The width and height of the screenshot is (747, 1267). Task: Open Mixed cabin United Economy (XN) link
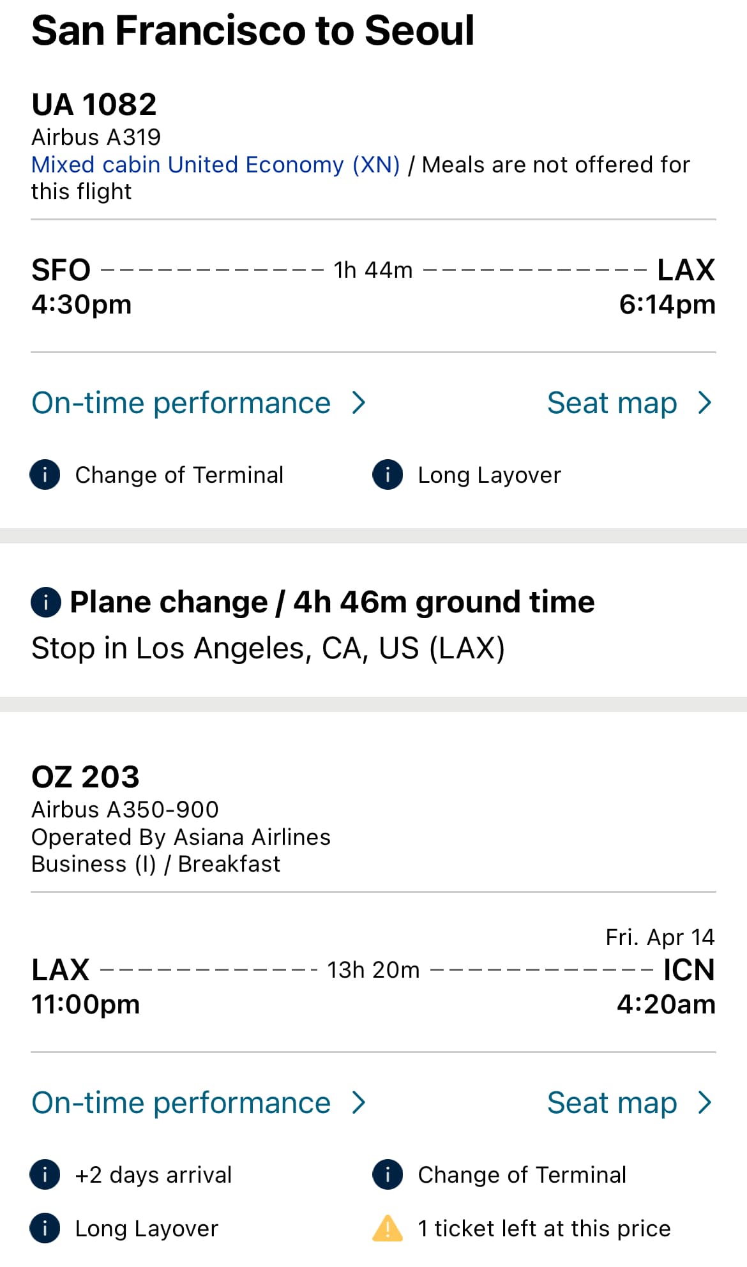216,165
